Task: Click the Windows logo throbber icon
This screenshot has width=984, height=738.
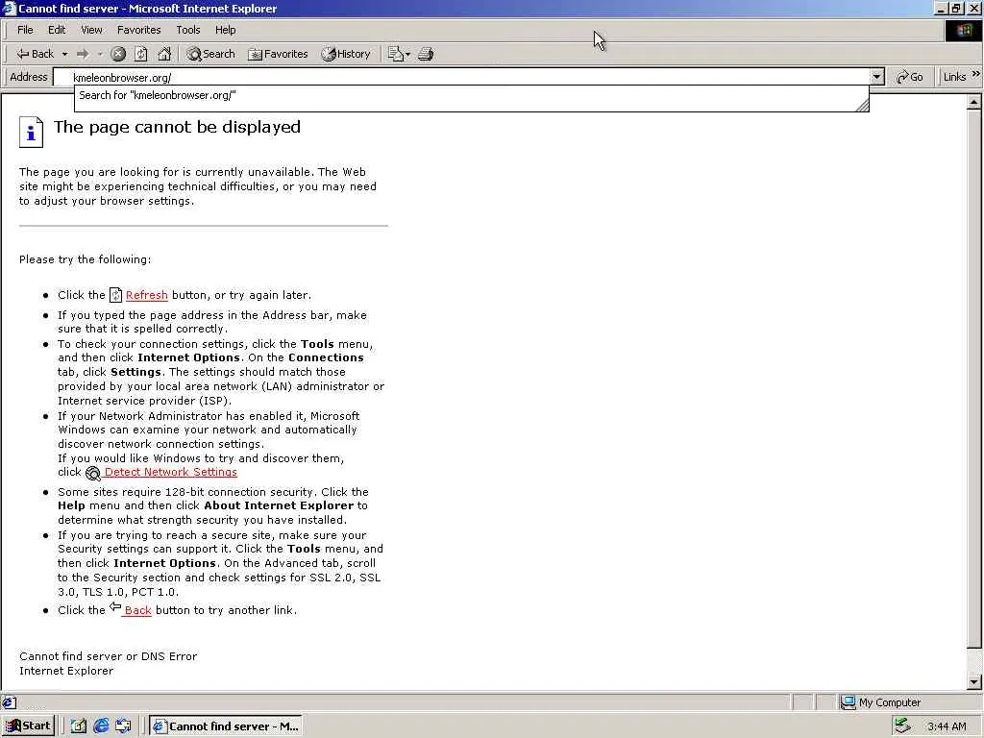Action: [963, 30]
